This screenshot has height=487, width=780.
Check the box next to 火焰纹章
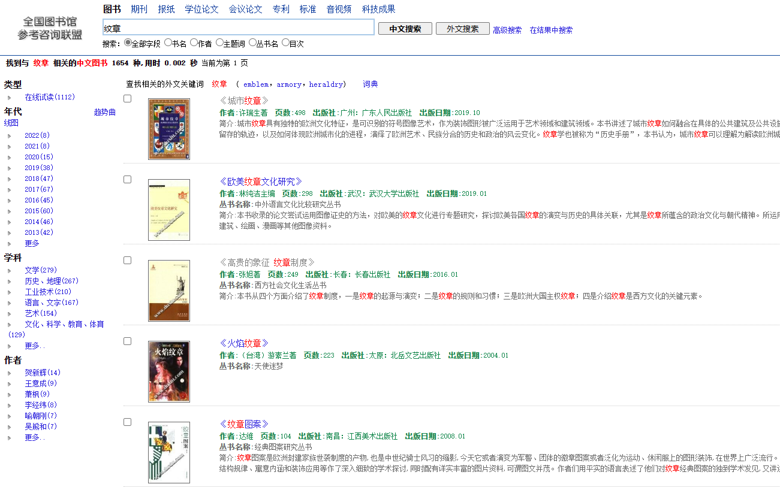click(x=127, y=341)
